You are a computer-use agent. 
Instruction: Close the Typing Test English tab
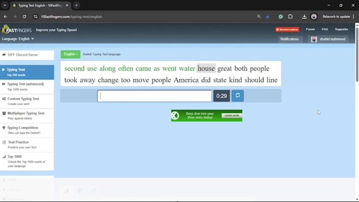click(x=67, y=5)
